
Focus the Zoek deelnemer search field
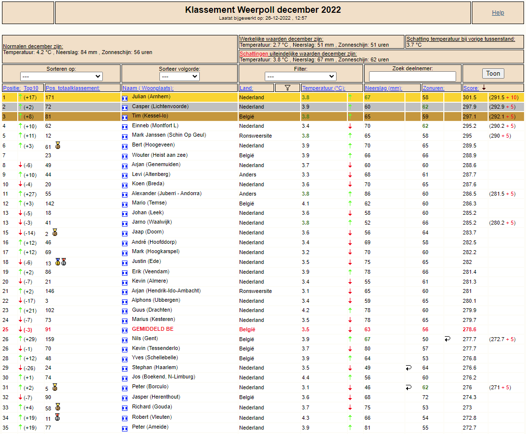coord(412,76)
